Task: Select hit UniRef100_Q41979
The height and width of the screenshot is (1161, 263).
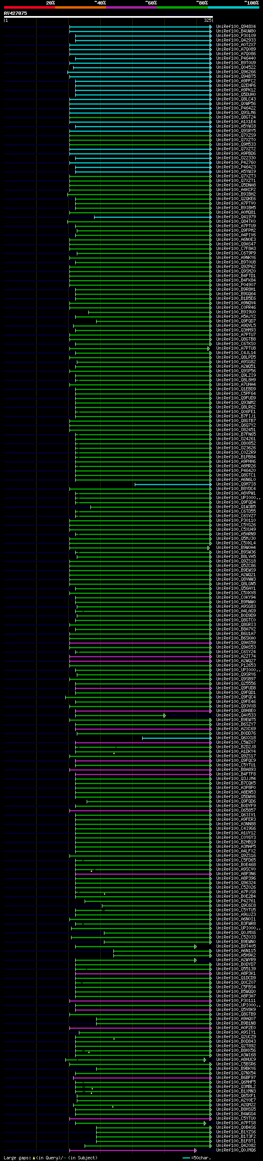Action: pos(235,217)
